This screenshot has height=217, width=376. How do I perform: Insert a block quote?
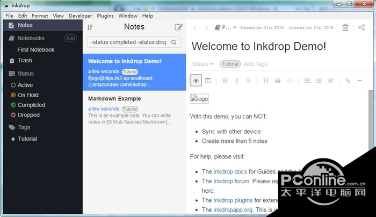pos(278,81)
